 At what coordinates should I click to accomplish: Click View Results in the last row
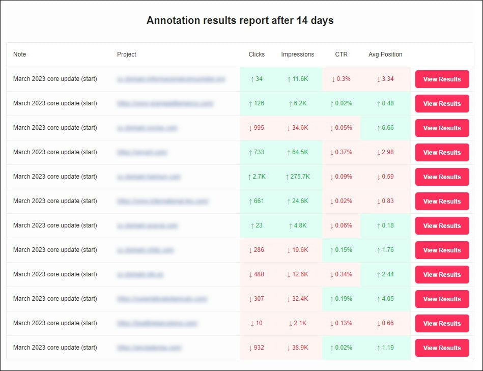(442, 348)
